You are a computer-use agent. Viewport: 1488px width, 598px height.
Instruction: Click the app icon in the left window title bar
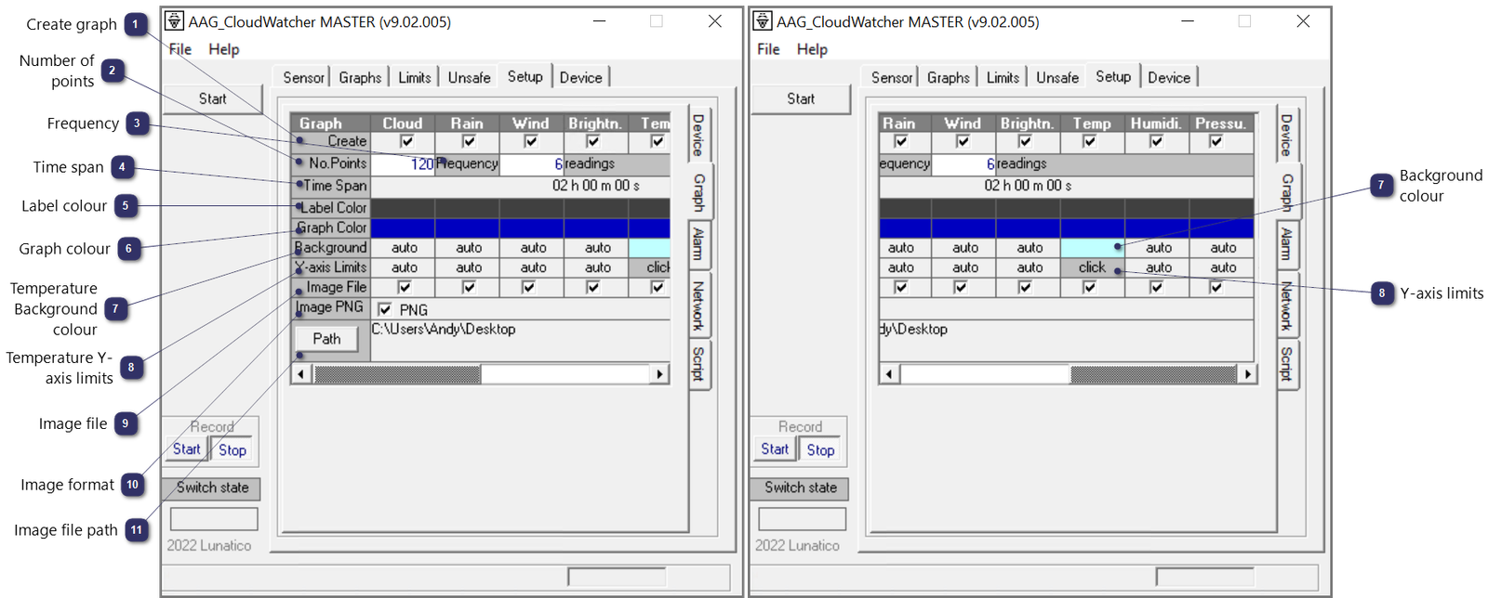pos(174,20)
